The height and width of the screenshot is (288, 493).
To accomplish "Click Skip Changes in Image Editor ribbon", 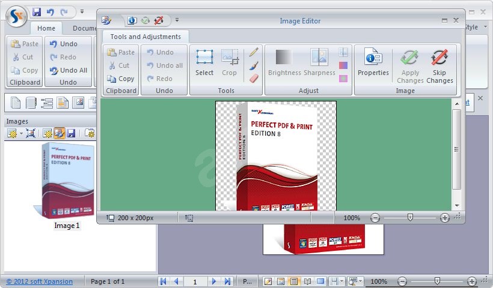I will 439,67.
